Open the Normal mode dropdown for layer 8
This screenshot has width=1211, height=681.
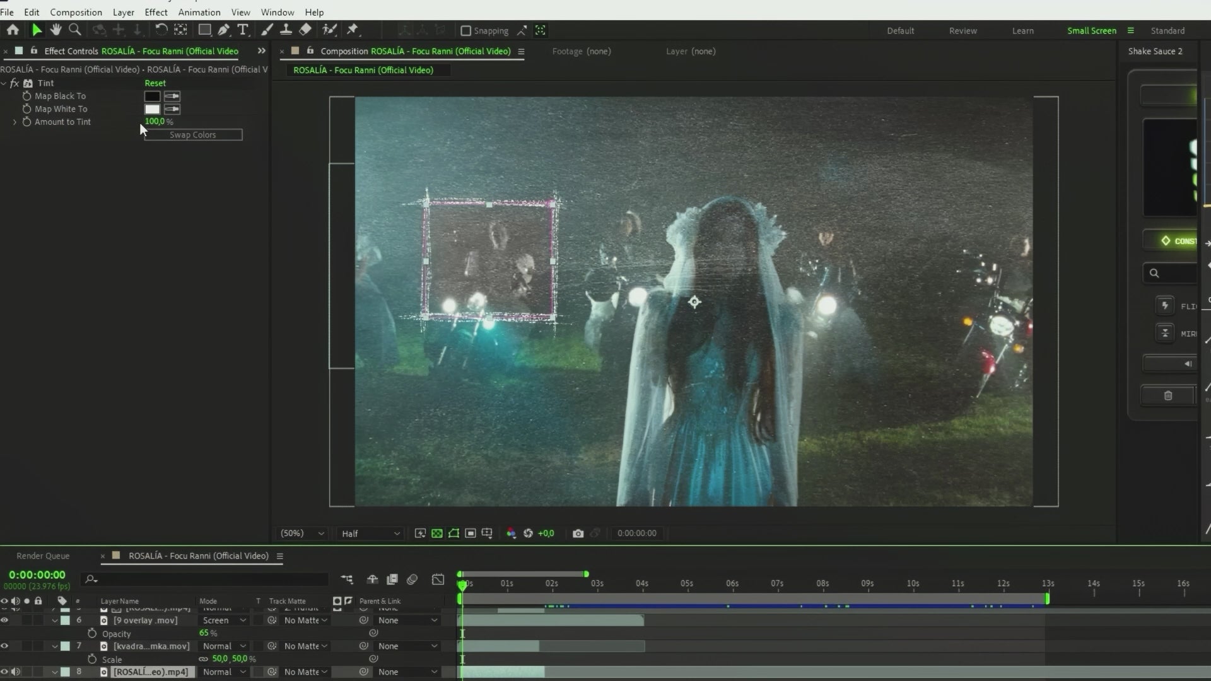224,672
